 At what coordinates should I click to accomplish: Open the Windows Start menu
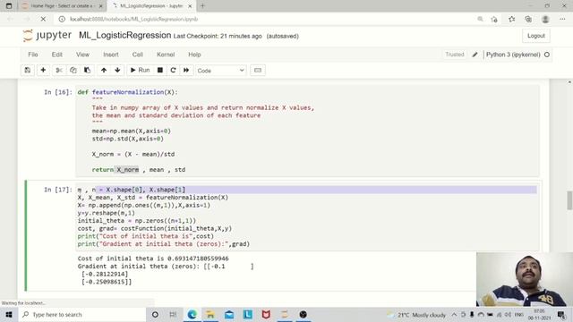9,314
